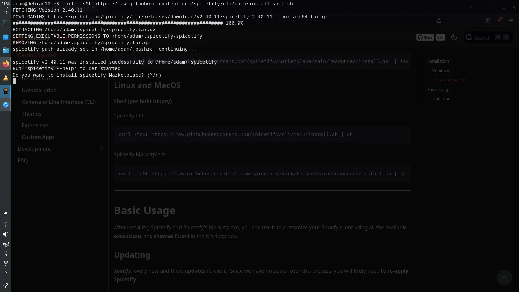Bookmark this page with the star
The image size is (519, 292).
[439, 21]
